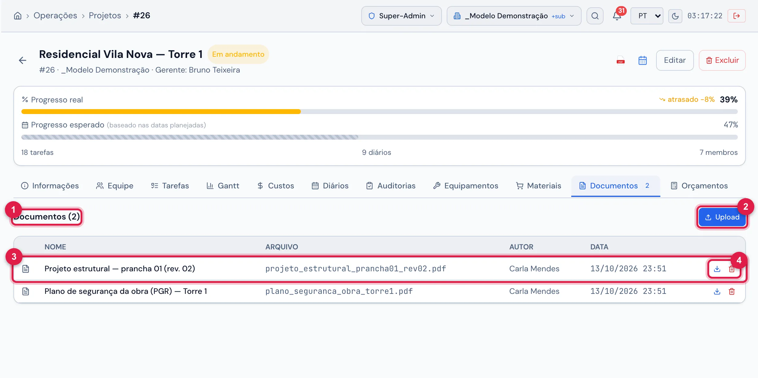
Task: Open notifications bell with 31 badge
Action: (617, 16)
